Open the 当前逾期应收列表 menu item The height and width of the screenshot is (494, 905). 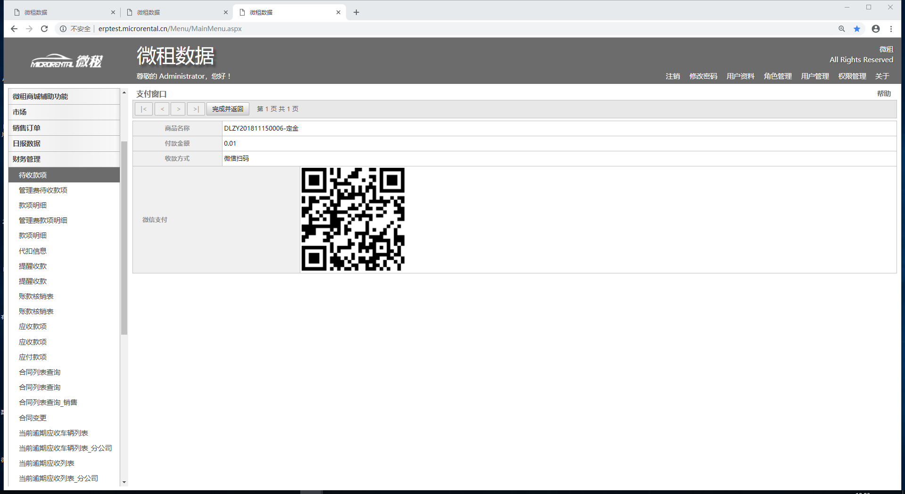tap(47, 463)
